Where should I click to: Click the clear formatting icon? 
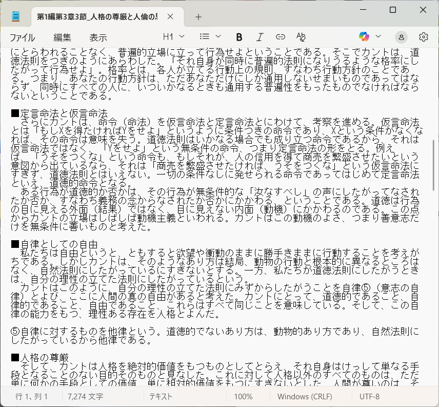pos(301,37)
